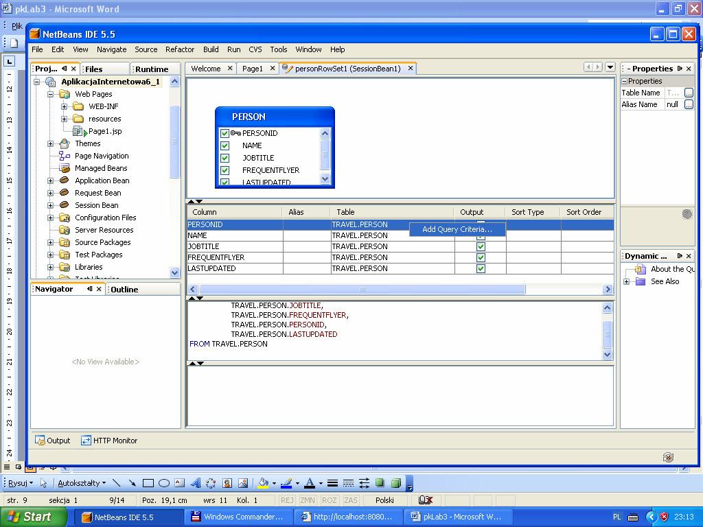
Task: Insert a picture from file in Word
Action: [x=243, y=483]
